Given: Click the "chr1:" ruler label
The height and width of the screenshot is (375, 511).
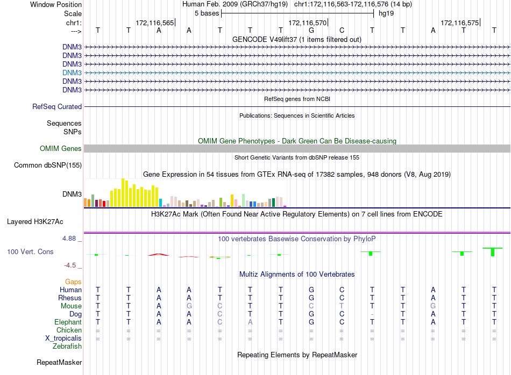Looking at the screenshot, I should [74, 23].
